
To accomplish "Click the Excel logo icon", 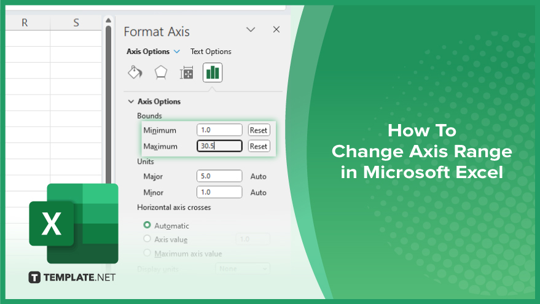I will click(74, 224).
